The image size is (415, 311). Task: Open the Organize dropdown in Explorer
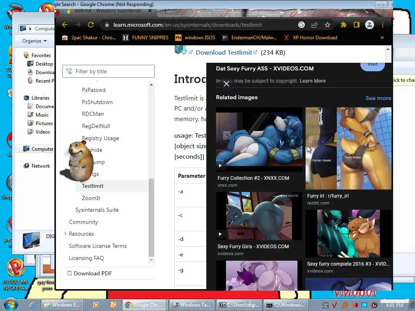pyautogui.click(x=34, y=41)
